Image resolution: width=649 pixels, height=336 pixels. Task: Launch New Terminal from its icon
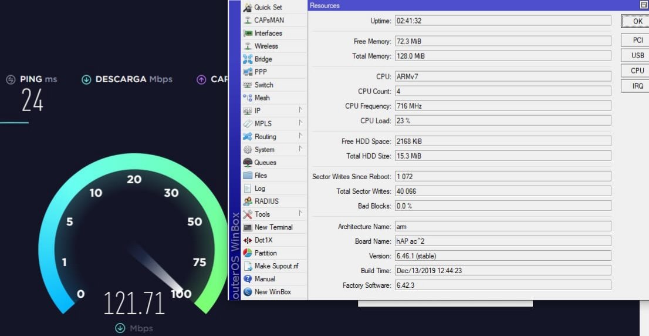click(x=248, y=227)
